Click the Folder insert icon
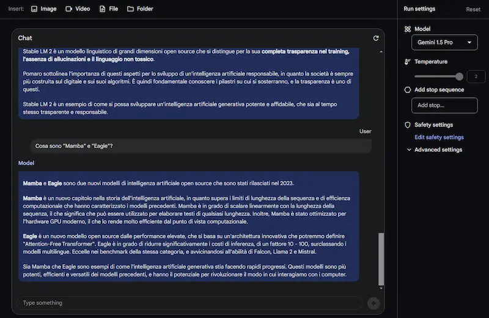489x318 pixels. (130, 9)
